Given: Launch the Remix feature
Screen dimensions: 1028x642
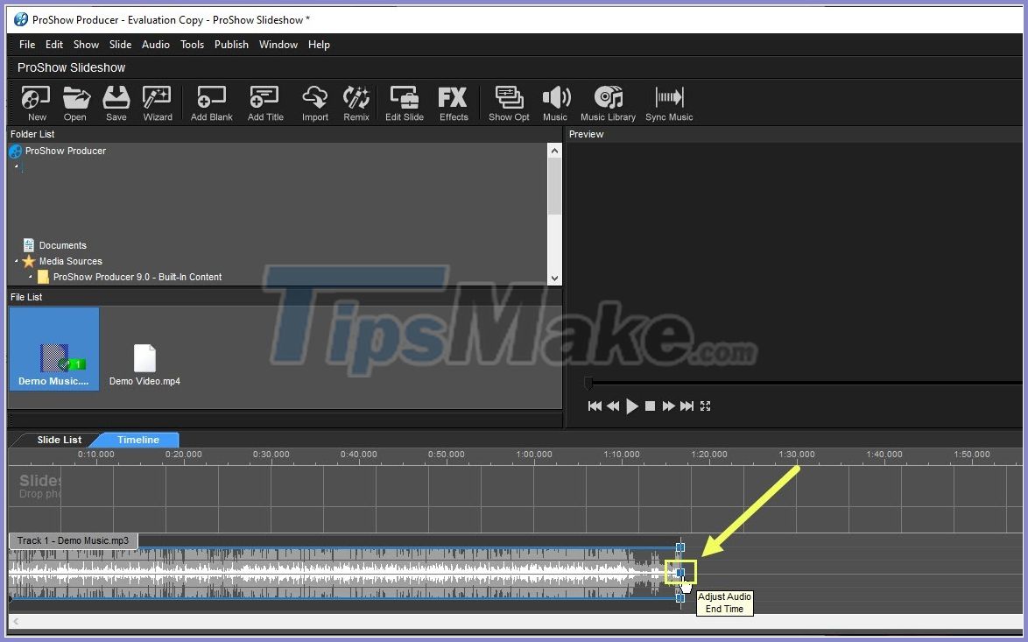Looking at the screenshot, I should (x=356, y=102).
